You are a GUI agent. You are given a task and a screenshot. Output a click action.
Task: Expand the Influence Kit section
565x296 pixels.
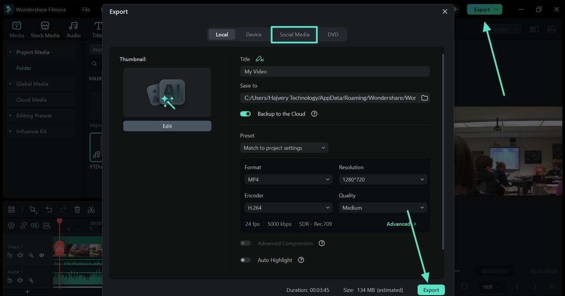[x=10, y=132]
